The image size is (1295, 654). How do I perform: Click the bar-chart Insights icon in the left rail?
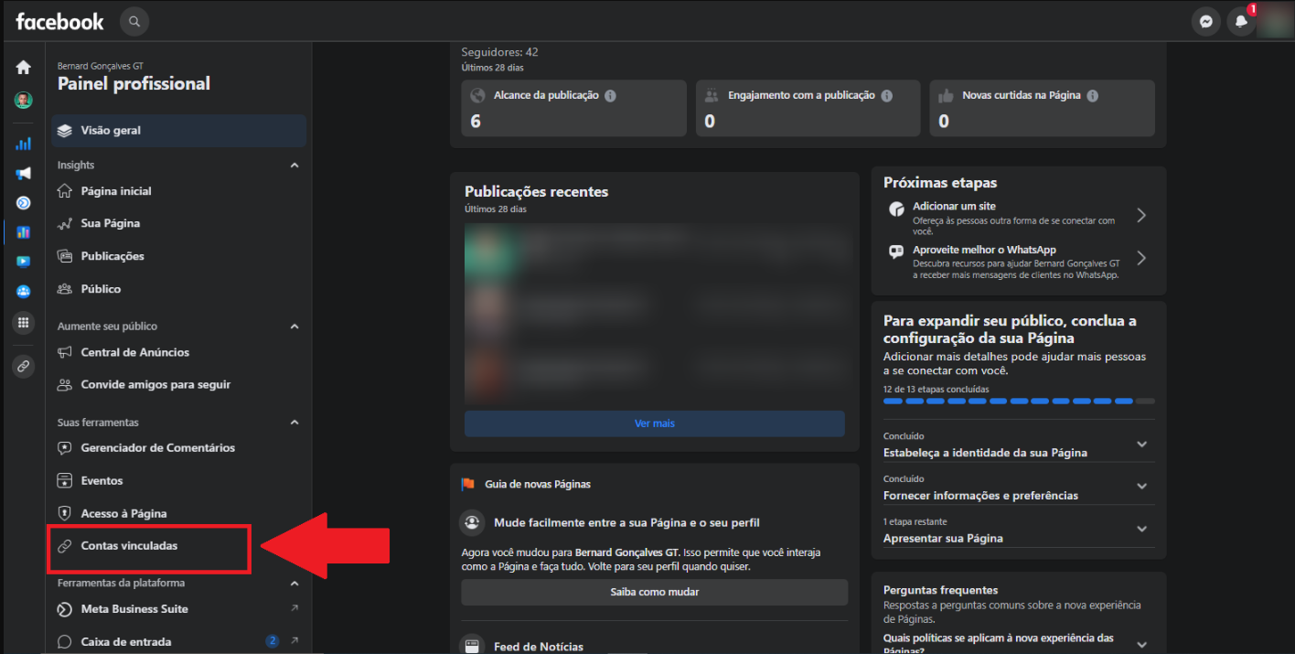click(x=24, y=144)
